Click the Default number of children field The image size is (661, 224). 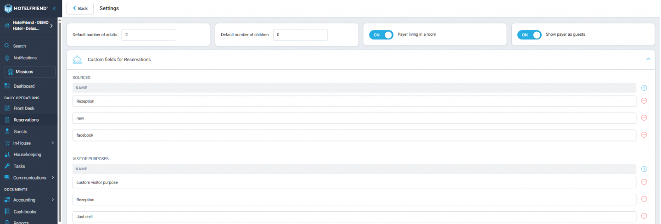point(300,35)
